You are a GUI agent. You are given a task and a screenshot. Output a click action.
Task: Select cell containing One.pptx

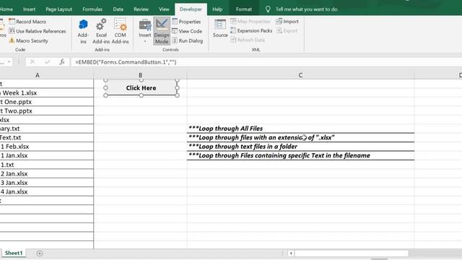(x=47, y=102)
